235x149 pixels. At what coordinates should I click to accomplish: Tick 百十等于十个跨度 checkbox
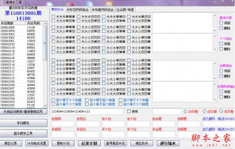pyautogui.click(x=53, y=104)
